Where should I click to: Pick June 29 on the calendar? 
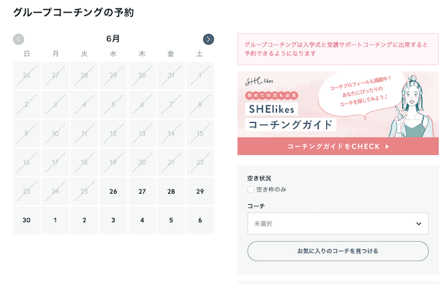(200, 192)
